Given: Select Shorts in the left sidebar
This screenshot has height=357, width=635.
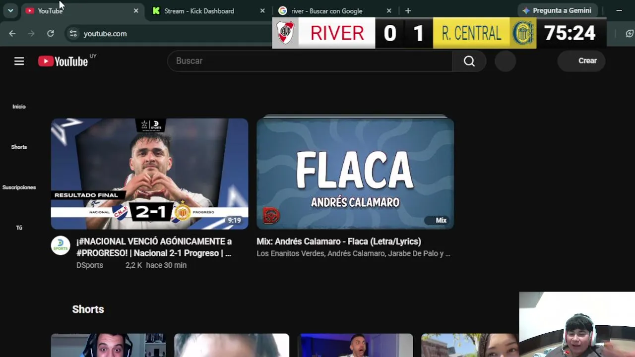Looking at the screenshot, I should pos(19,147).
